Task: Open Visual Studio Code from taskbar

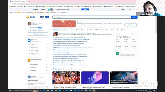Action: 75,90
